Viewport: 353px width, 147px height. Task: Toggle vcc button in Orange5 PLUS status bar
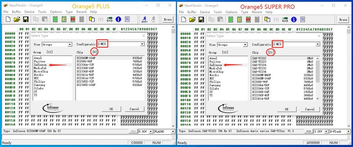(x=133, y=131)
